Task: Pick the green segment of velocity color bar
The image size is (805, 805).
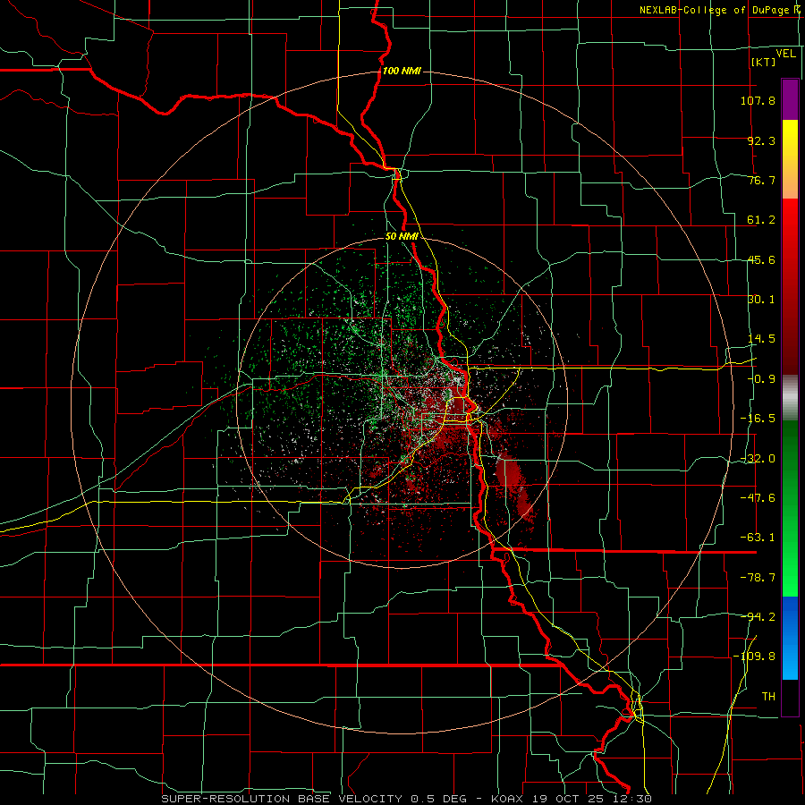Action: 790,508
